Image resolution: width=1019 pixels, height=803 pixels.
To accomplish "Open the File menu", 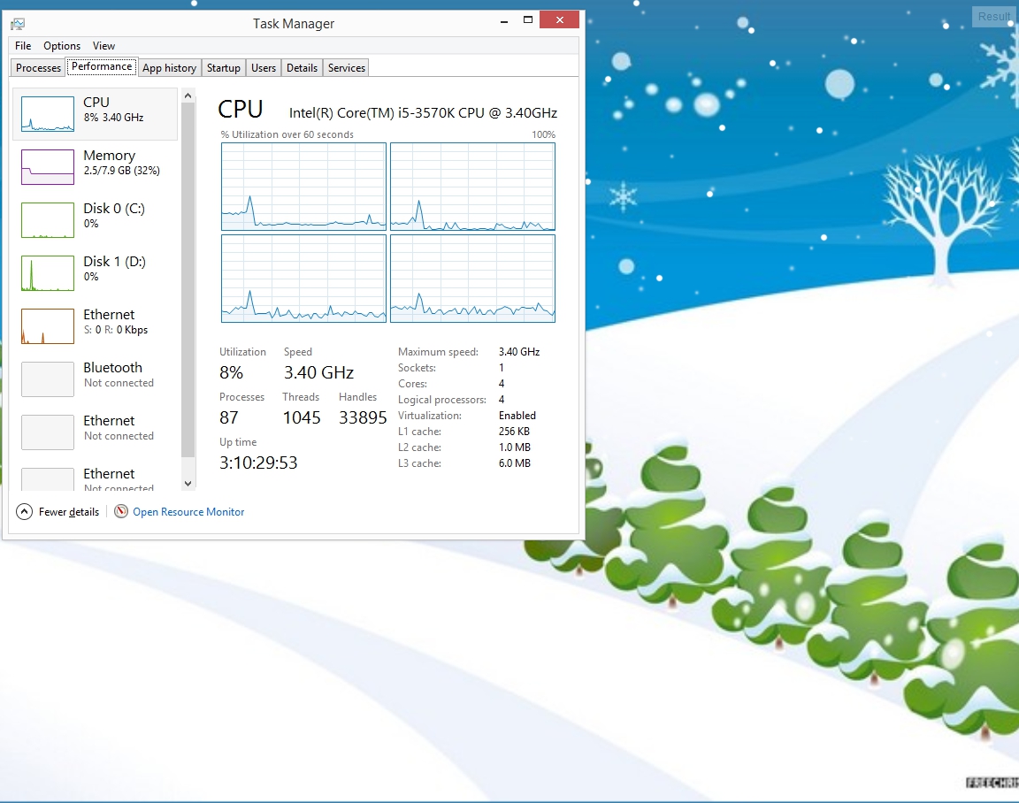I will pos(23,46).
